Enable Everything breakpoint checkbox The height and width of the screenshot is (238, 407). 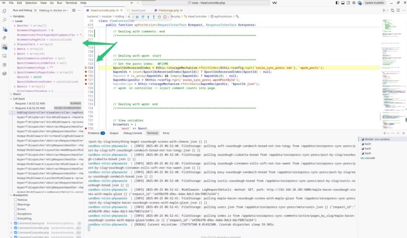15,218
